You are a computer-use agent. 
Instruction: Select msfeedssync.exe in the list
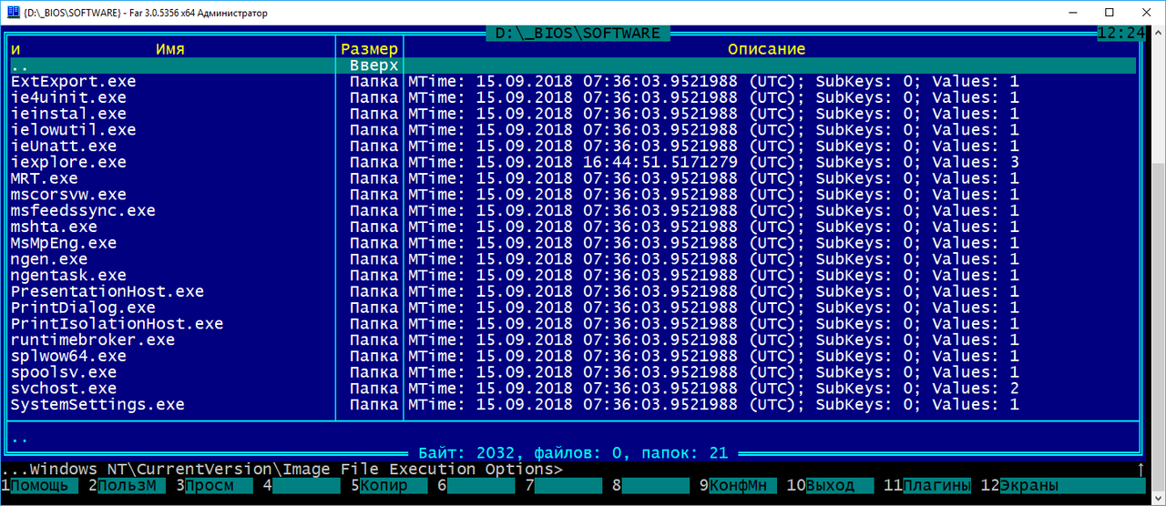pyautogui.click(x=574, y=211)
